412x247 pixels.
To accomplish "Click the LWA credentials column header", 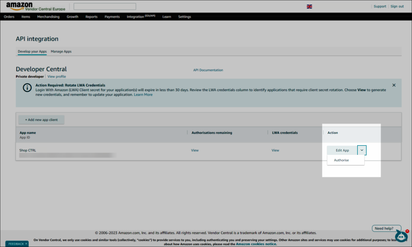I will click(x=285, y=133).
